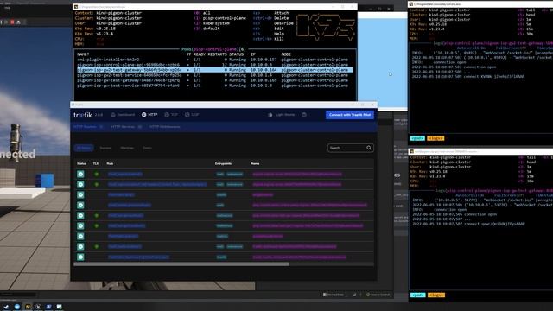553x311 pixels.
Task: Click status icon of eighth router row
Action: (80, 246)
